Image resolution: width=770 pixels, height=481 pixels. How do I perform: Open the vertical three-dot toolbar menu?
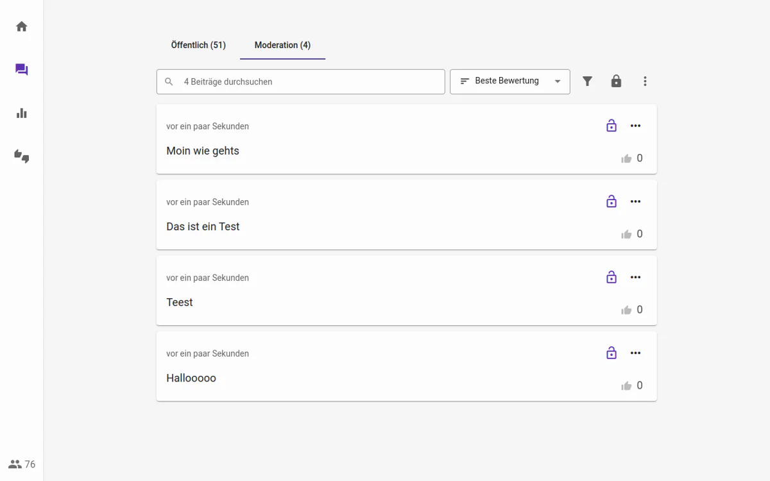(x=645, y=81)
